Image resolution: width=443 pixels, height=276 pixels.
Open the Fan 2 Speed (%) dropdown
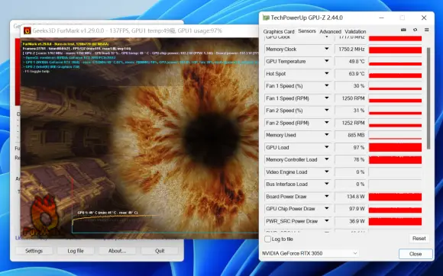pos(327,111)
